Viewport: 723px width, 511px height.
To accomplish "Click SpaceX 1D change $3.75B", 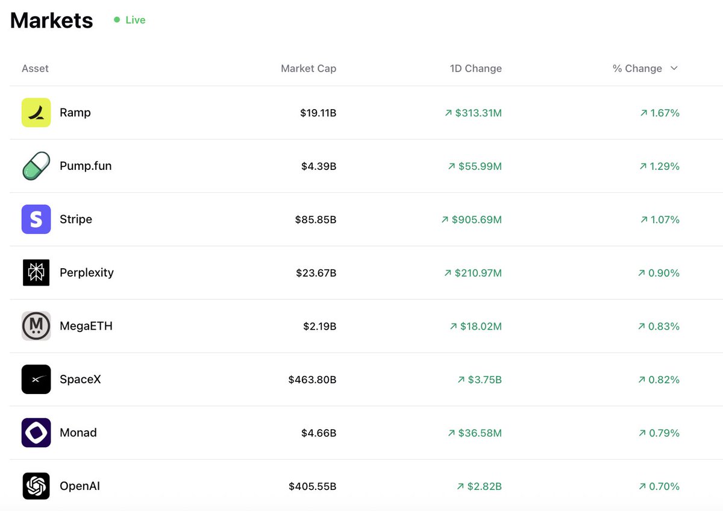I will [x=480, y=380].
